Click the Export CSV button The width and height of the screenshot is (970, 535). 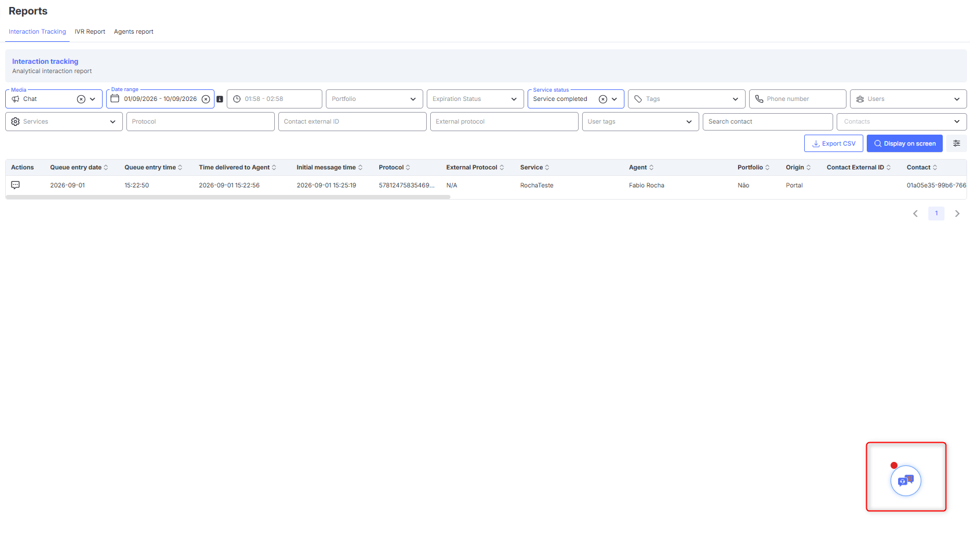(833, 143)
